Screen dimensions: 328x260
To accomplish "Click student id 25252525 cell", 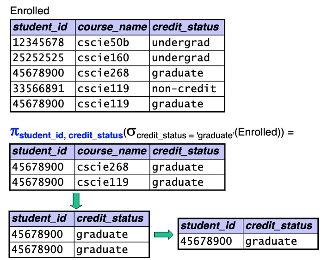I will [x=43, y=58].
